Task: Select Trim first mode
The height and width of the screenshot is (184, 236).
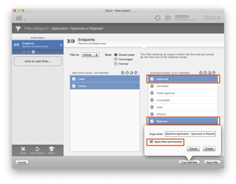Action: click(x=116, y=64)
